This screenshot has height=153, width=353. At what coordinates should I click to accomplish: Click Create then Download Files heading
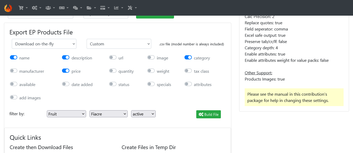(41, 147)
